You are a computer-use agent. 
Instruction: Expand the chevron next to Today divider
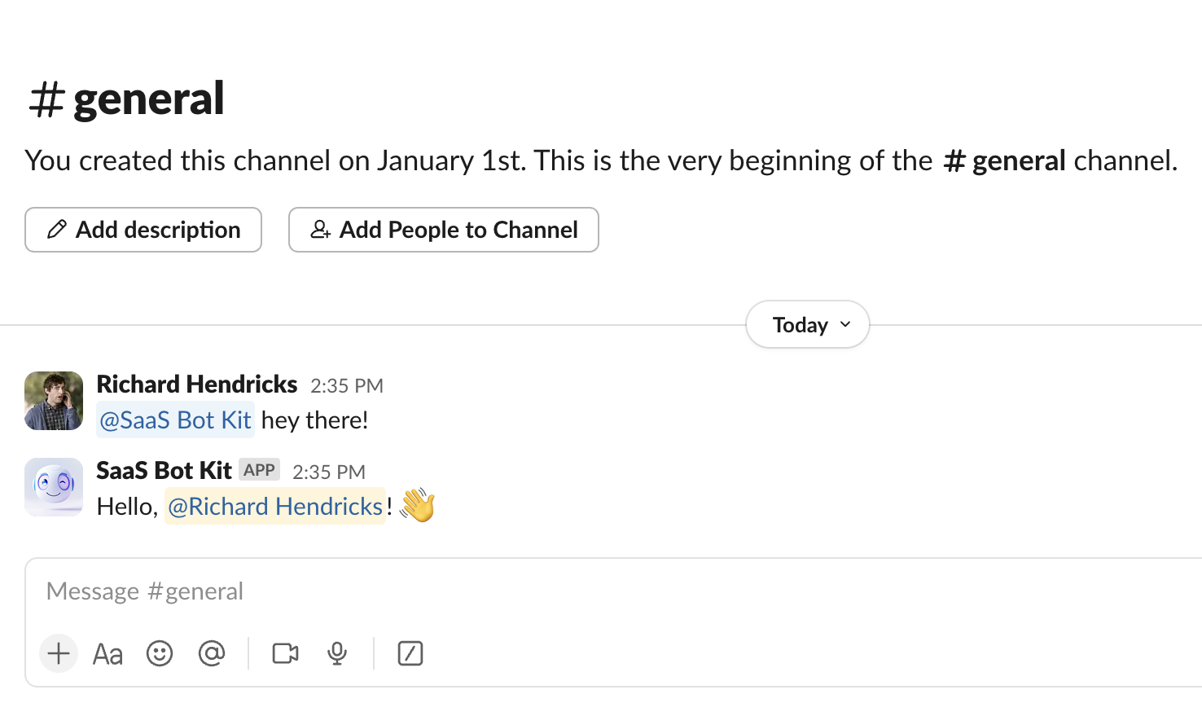coord(844,324)
